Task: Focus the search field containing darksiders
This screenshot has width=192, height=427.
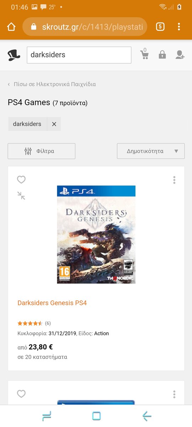Action: [x=79, y=55]
